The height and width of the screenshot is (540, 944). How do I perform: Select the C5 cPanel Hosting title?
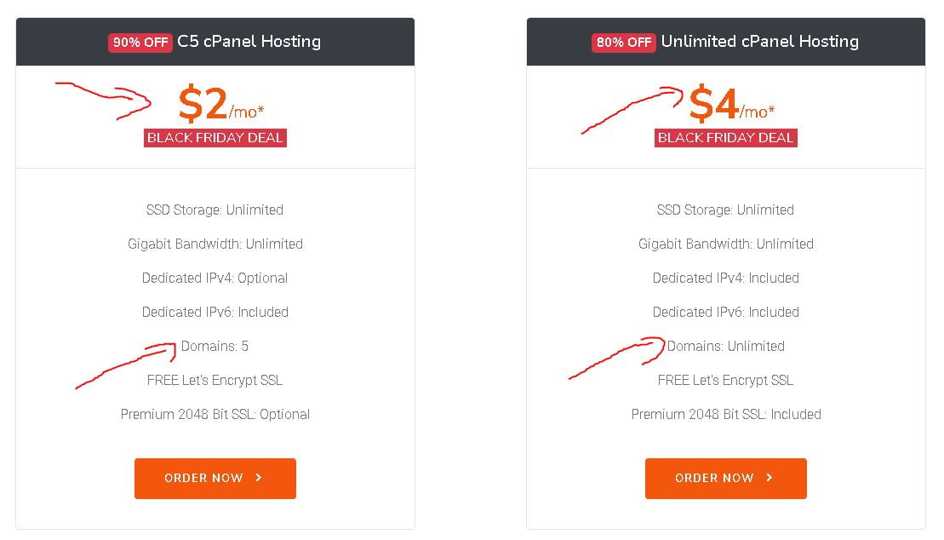249,41
